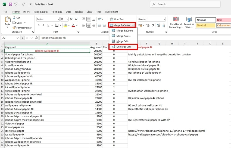Toggle Wrap Text
The height and width of the screenshot is (148, 231).
coord(117,19)
